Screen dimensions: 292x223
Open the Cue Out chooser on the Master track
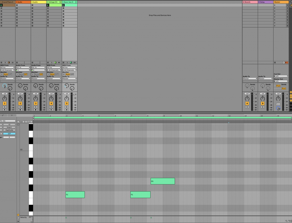tap(281, 77)
